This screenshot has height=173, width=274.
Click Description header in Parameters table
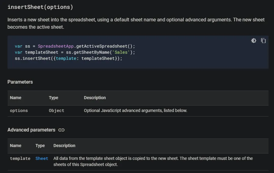point(95,98)
